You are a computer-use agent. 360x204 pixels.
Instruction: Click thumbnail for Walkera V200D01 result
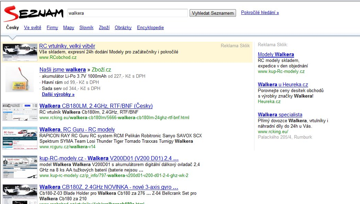coord(20,167)
